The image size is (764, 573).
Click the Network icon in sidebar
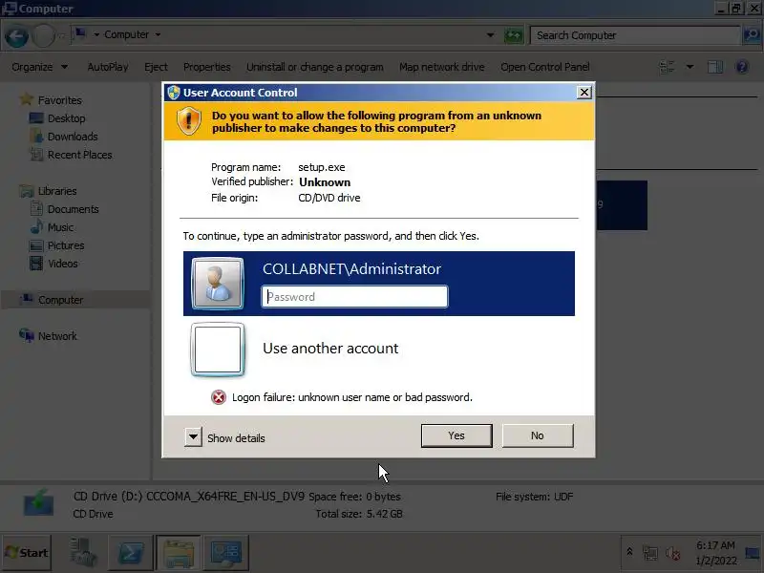tap(27, 335)
